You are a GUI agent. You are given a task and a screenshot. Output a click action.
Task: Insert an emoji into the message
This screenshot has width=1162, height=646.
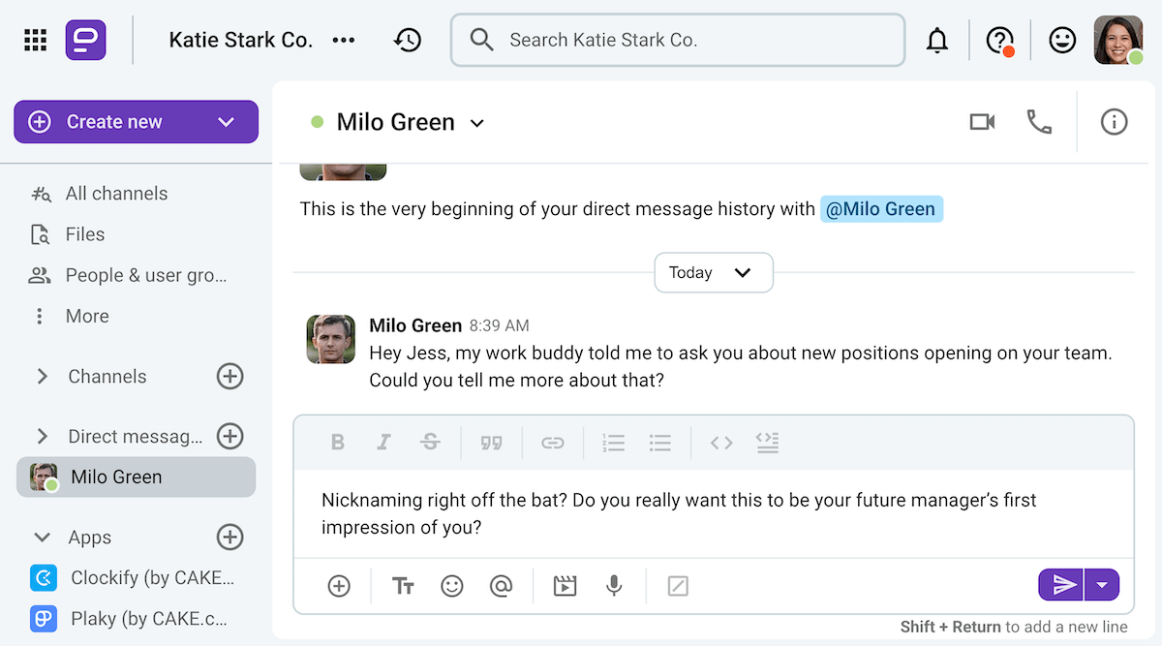(452, 585)
